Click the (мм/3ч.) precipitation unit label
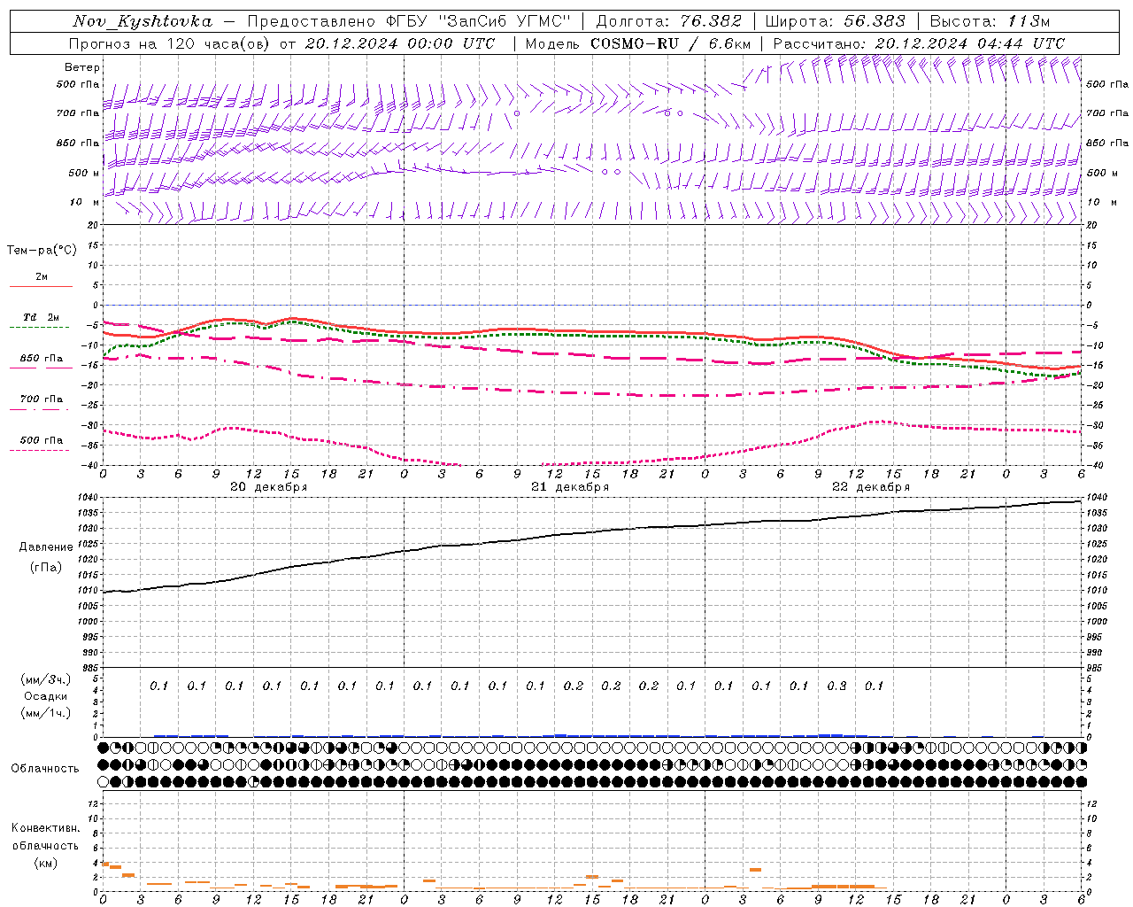 click(46, 679)
